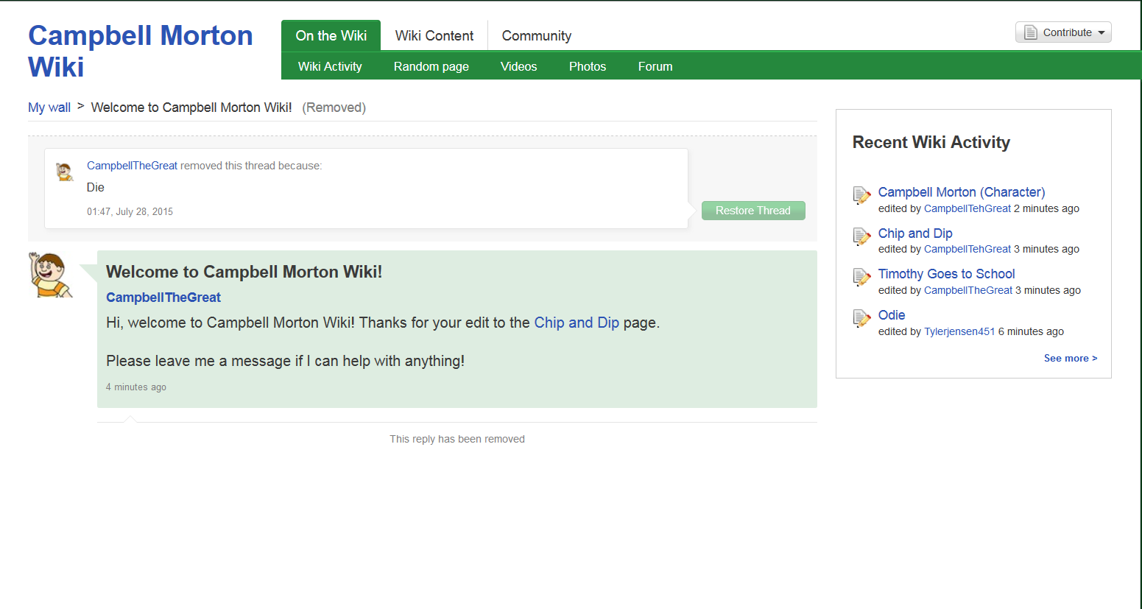This screenshot has width=1142, height=609.
Task: Click the 01:47, July 28, 2015 timestamp
Action: (130, 211)
